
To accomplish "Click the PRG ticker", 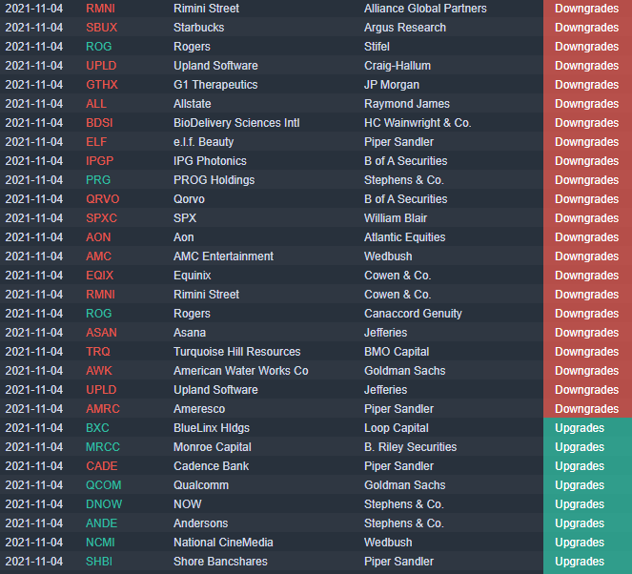I will [98, 180].
